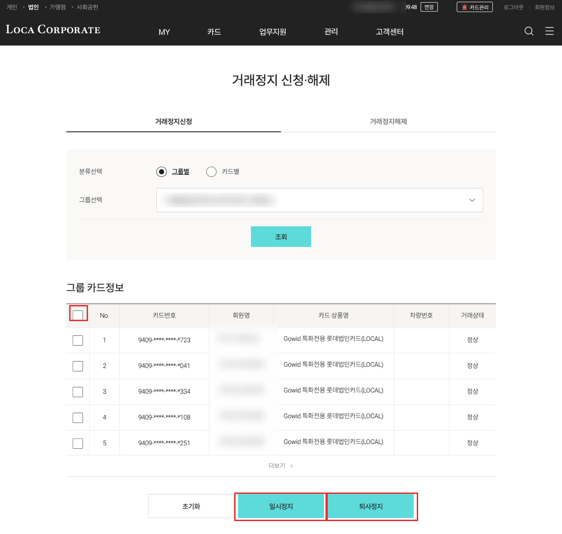Image resolution: width=562 pixels, height=534 pixels.
Task: Click the 초기화 reset button
Action: pos(191,506)
